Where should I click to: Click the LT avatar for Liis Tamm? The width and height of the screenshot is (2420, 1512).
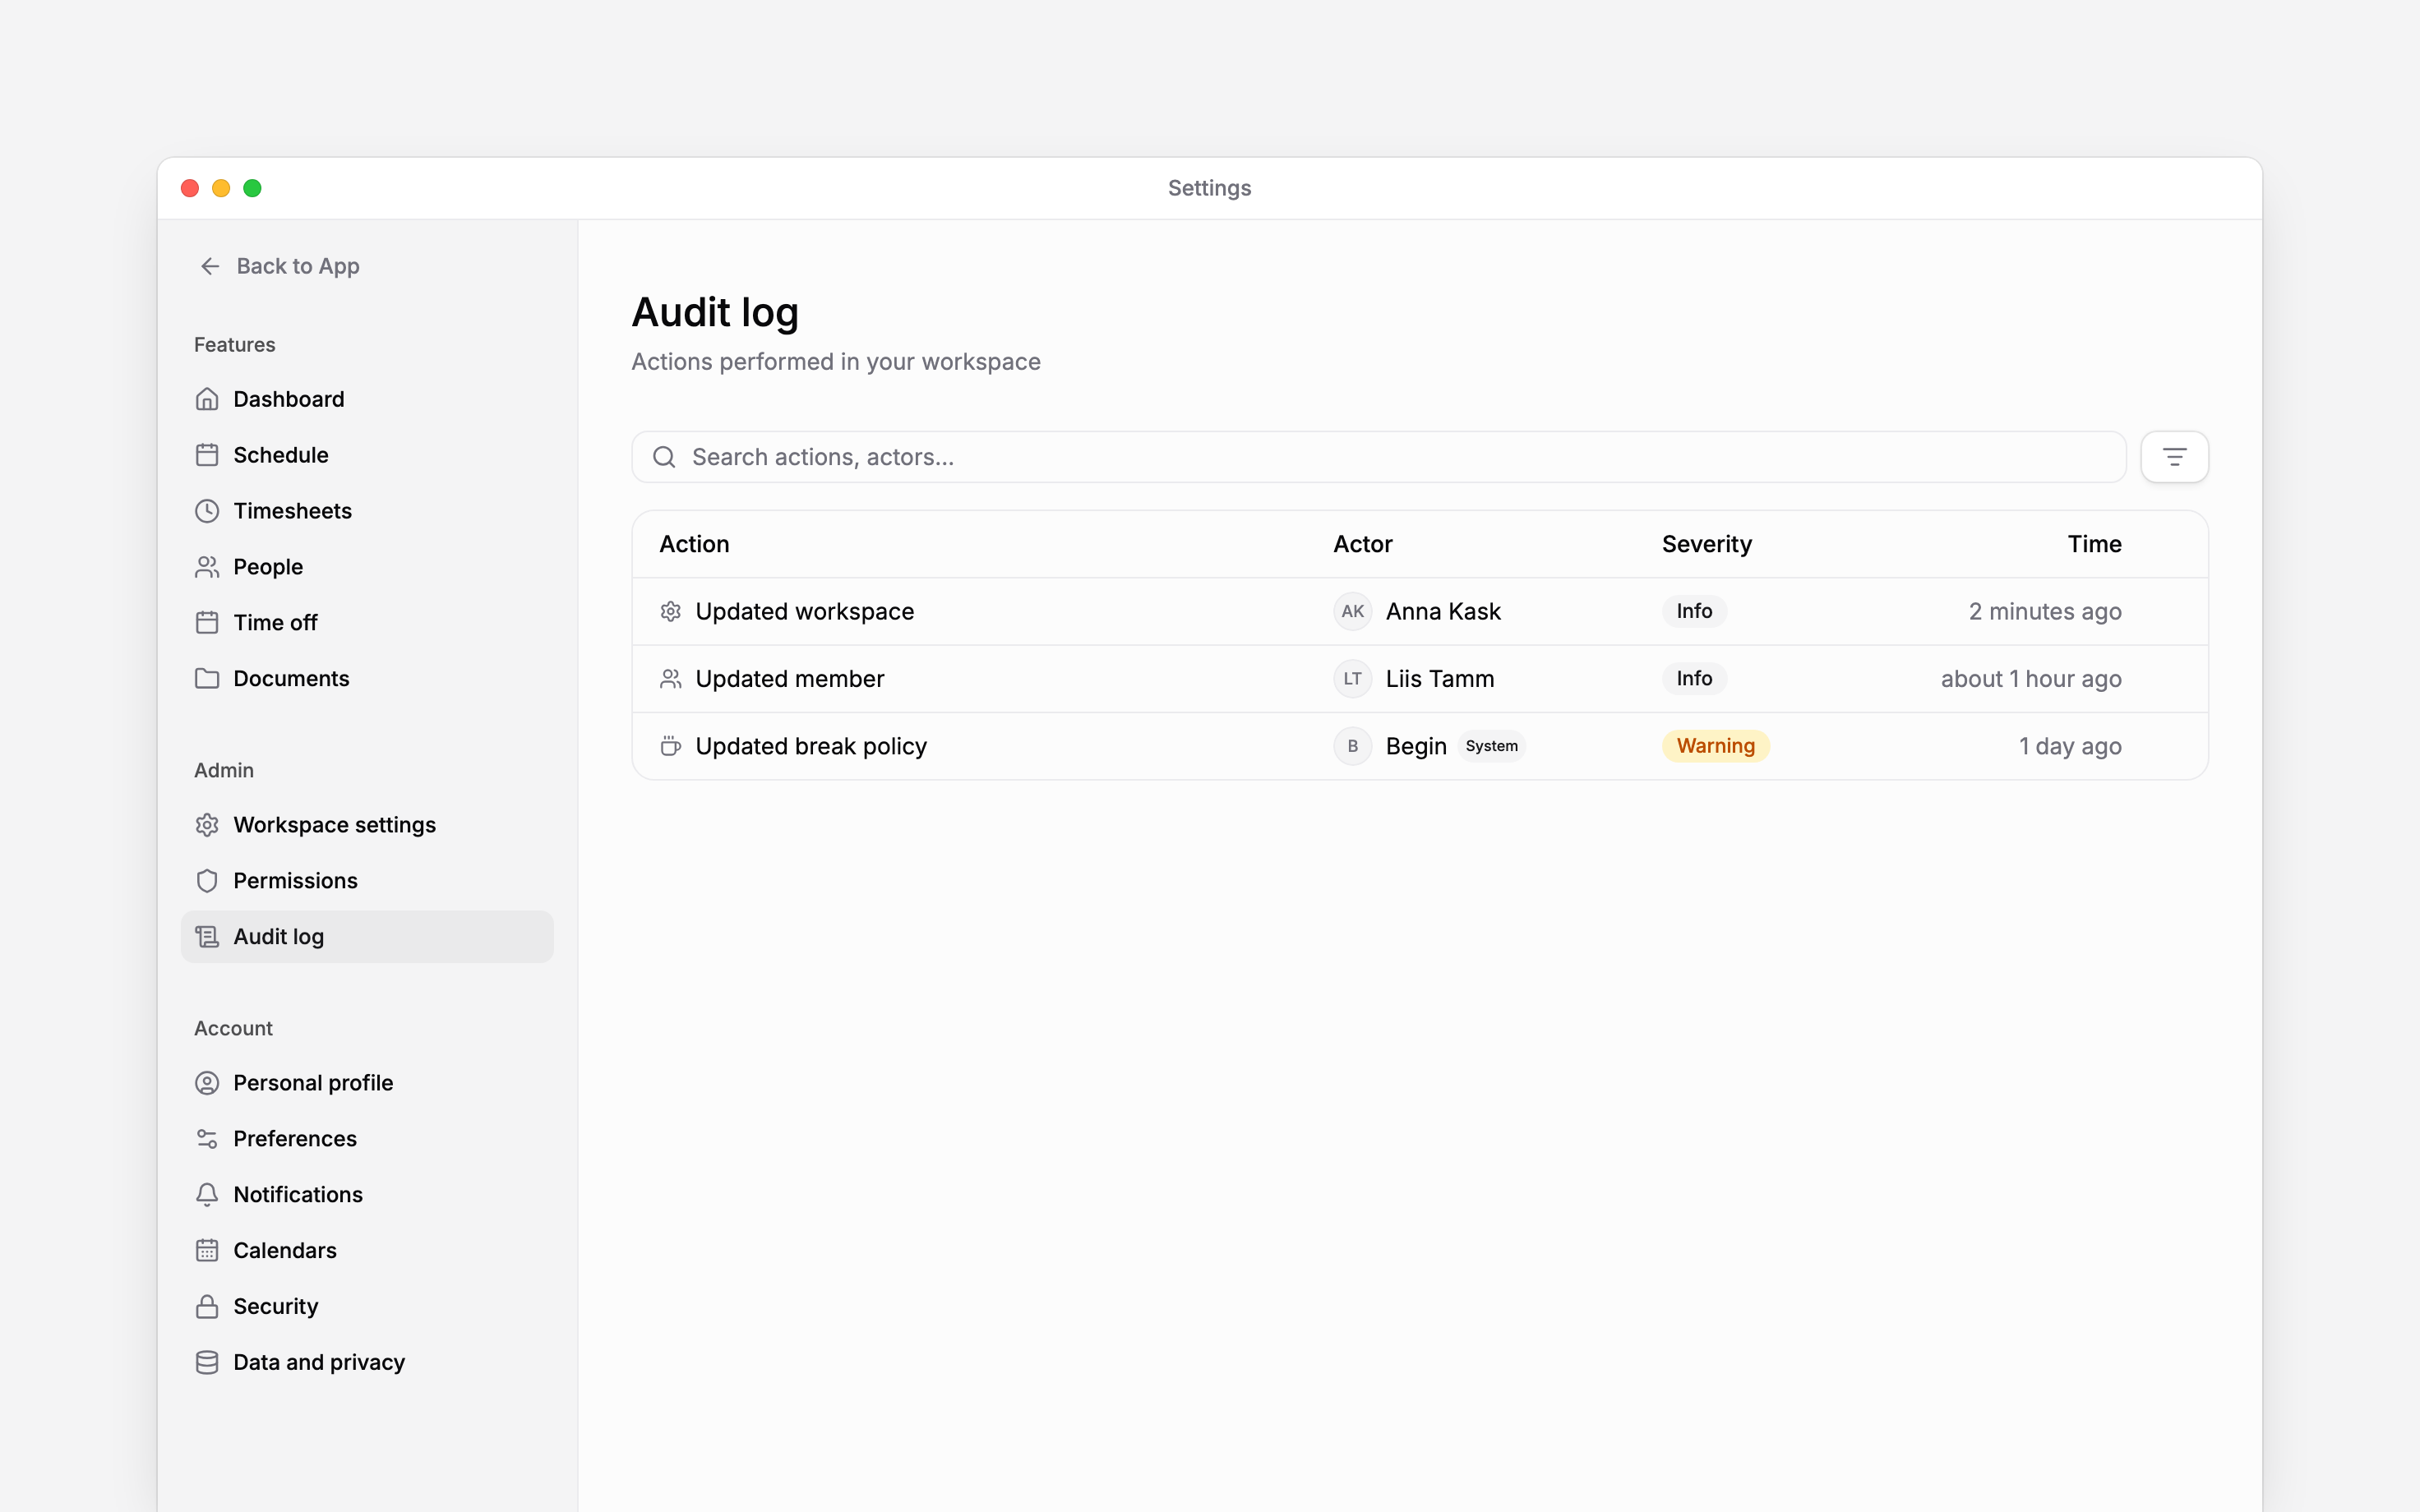coord(1352,679)
